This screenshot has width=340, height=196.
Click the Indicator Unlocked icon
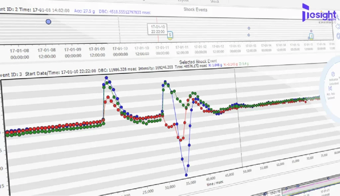(333, 74)
